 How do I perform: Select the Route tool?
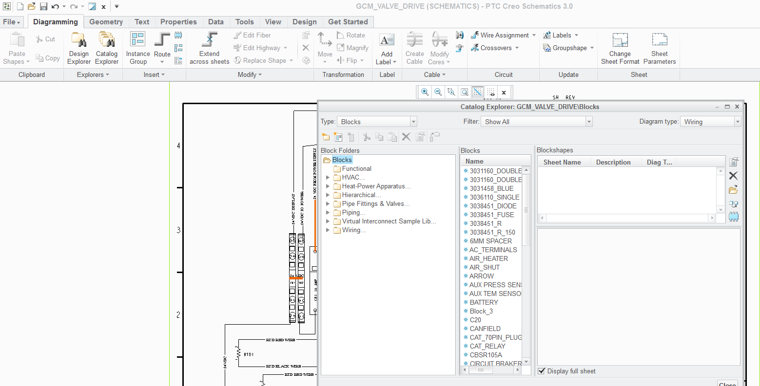coord(162,48)
